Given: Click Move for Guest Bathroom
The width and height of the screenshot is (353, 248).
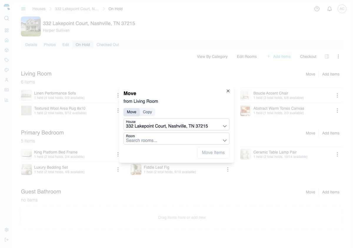Looking at the screenshot, I should click(x=310, y=192).
